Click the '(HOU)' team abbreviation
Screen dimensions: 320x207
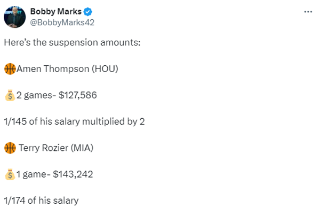point(105,69)
